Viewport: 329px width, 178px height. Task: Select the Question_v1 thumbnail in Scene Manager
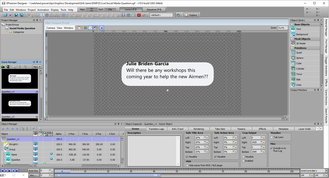point(19,104)
